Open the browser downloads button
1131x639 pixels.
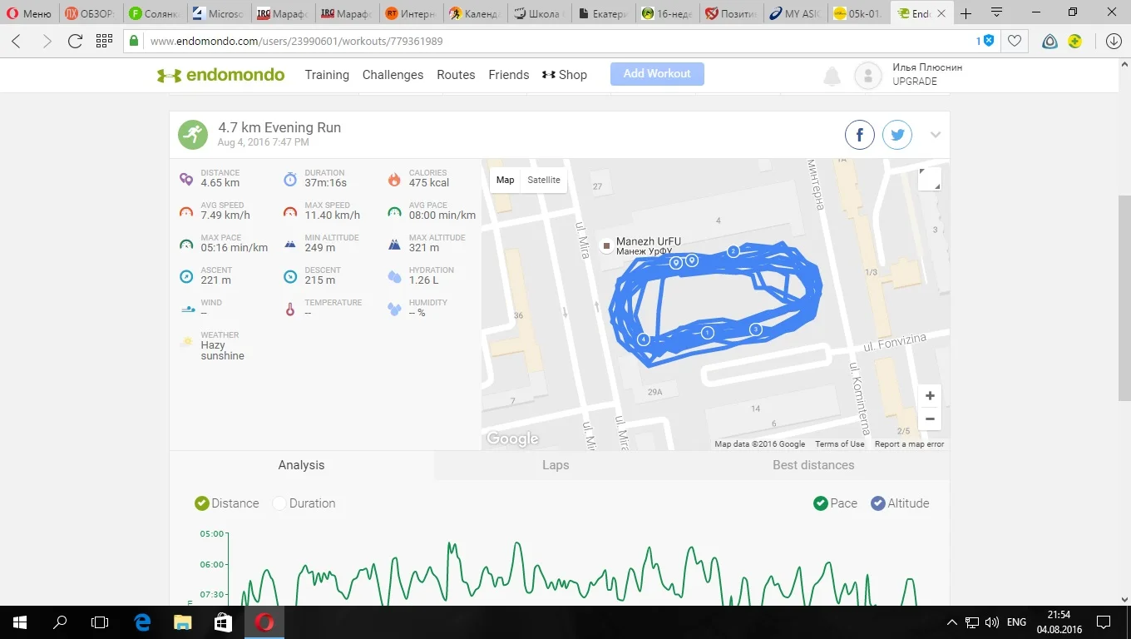[x=1114, y=41]
